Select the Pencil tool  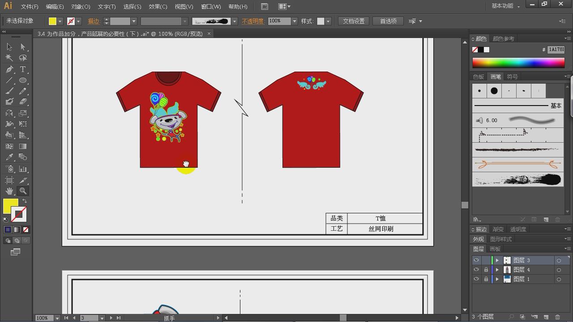tap(23, 91)
